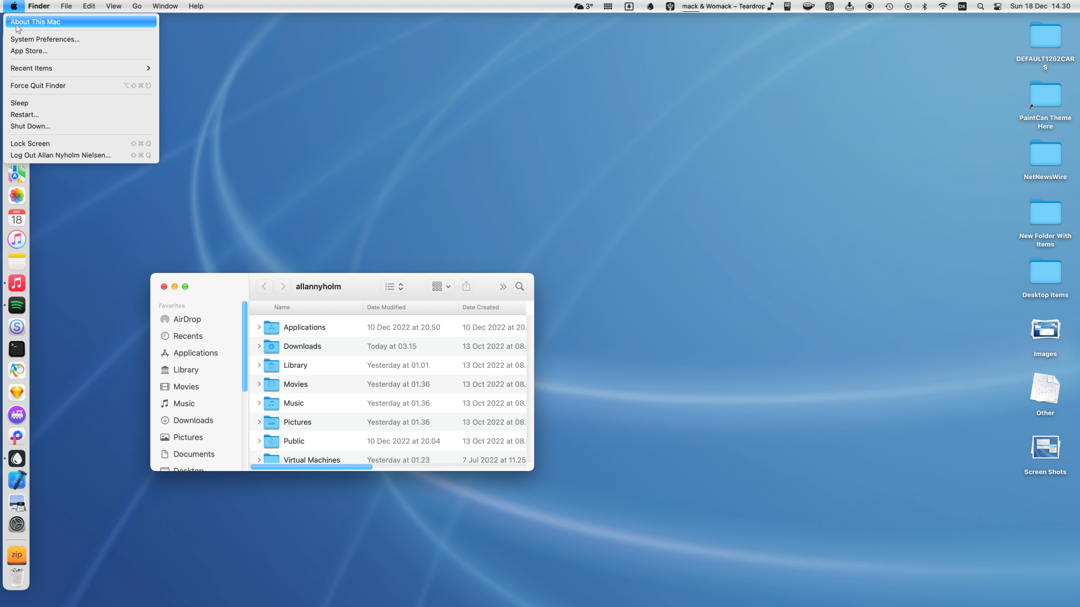1080x607 pixels.
Task: Show more toolbar items via double chevron
Action: (503, 287)
